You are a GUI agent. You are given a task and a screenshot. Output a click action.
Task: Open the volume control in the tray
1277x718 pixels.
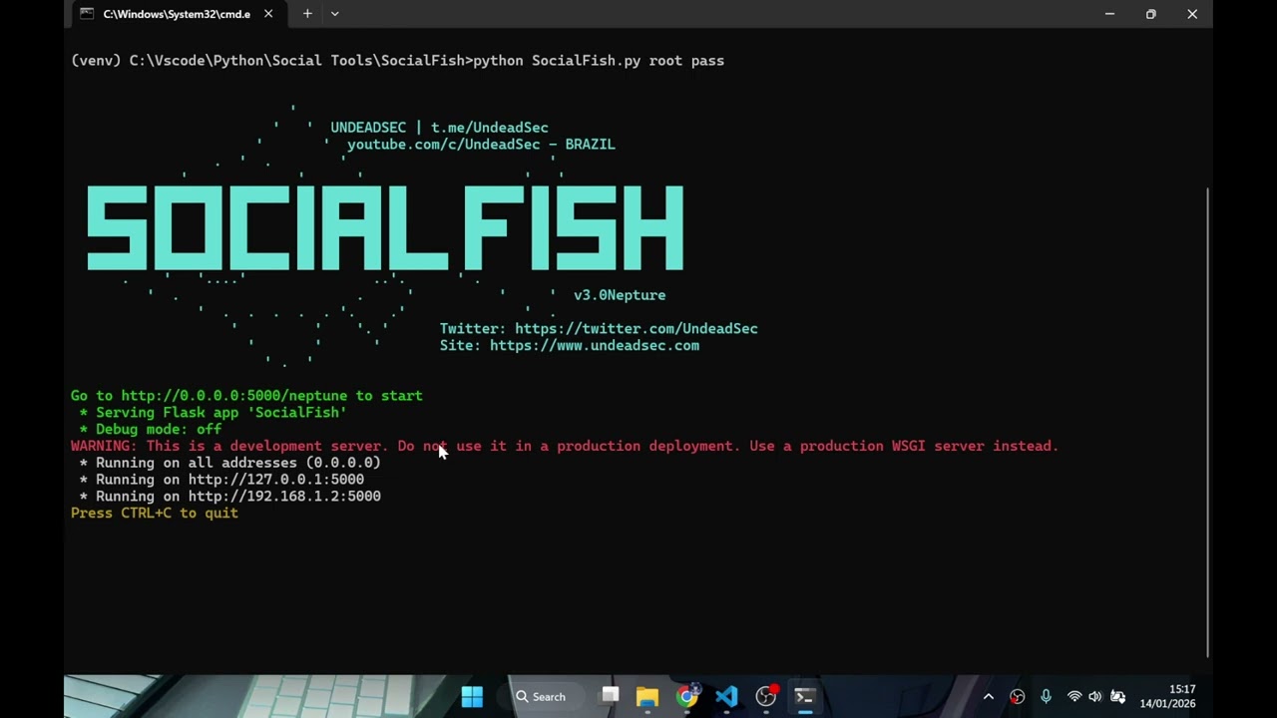point(1095,697)
